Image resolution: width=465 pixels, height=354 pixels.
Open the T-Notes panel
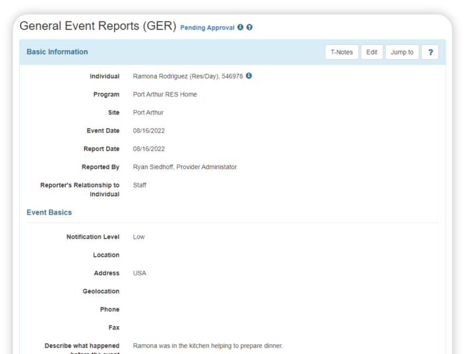pos(342,52)
